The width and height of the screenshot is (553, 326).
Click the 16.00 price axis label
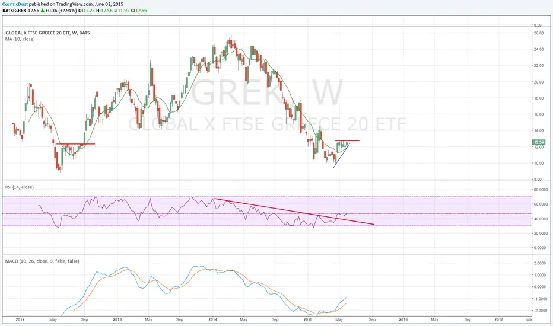coord(539,114)
